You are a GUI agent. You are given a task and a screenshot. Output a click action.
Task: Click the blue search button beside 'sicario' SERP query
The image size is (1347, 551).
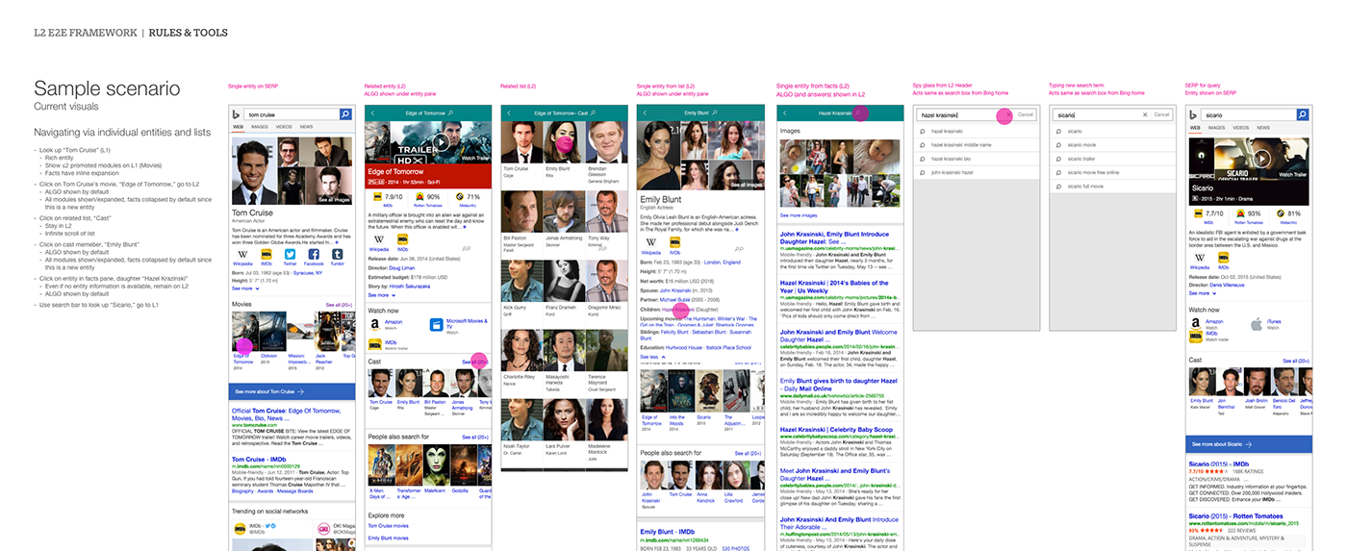pos(1304,113)
